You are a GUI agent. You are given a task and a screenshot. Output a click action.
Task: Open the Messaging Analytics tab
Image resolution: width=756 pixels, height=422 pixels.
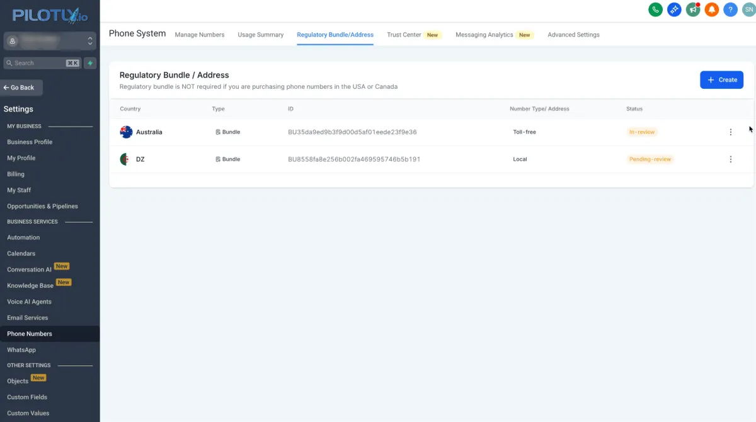[x=484, y=35]
